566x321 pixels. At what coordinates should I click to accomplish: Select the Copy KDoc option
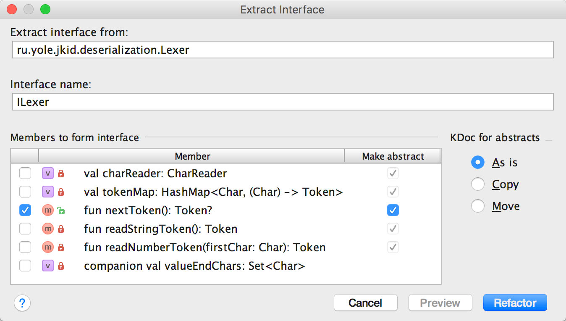tap(478, 184)
